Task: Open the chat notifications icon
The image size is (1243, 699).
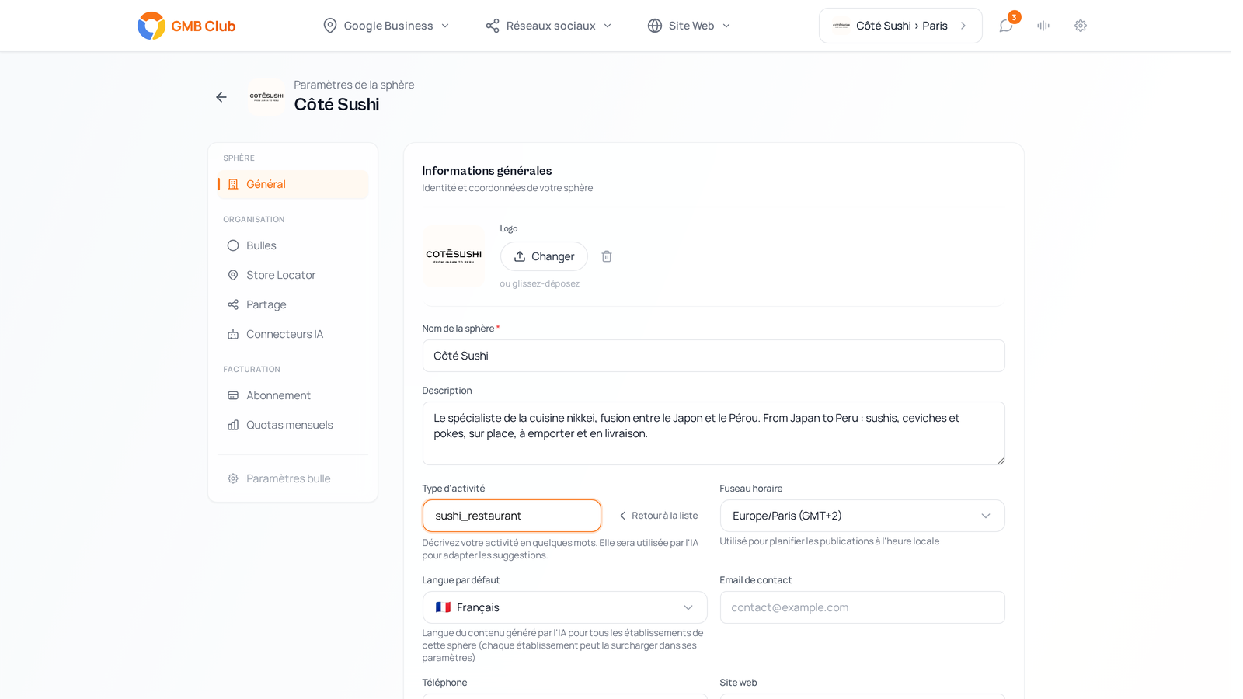Action: (1006, 26)
